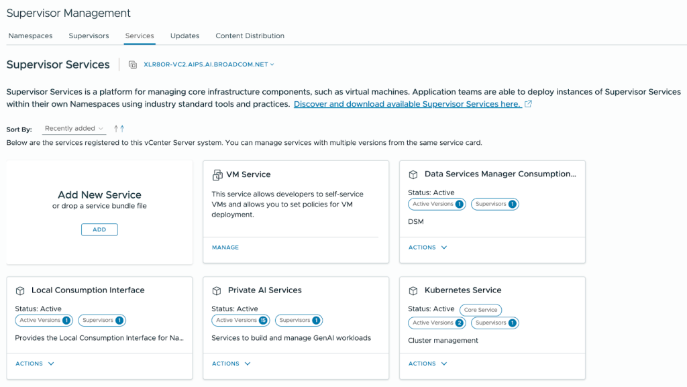Click the Data Services Manager package icon
The width and height of the screenshot is (687, 387).
pyautogui.click(x=413, y=174)
